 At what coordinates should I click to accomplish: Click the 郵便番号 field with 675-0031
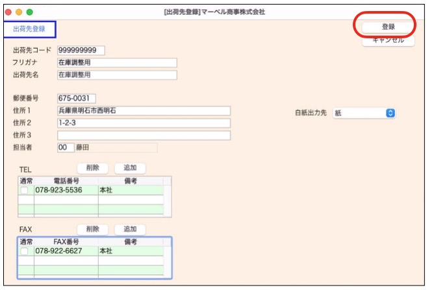(x=76, y=99)
